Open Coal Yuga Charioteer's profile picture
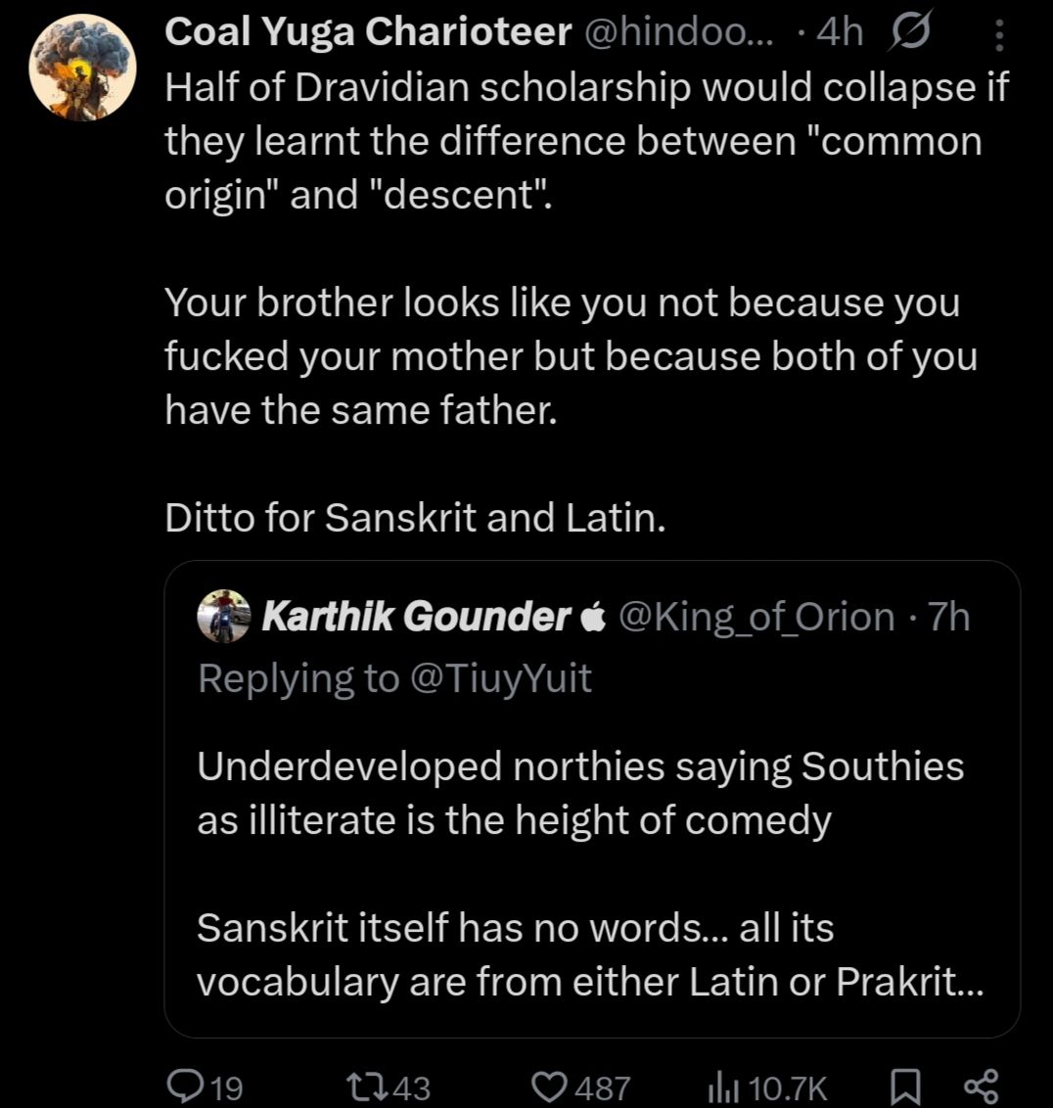 82,68
